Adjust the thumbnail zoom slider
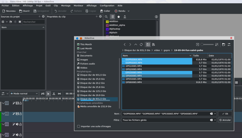242x138 pixels. [x=207, y=44]
